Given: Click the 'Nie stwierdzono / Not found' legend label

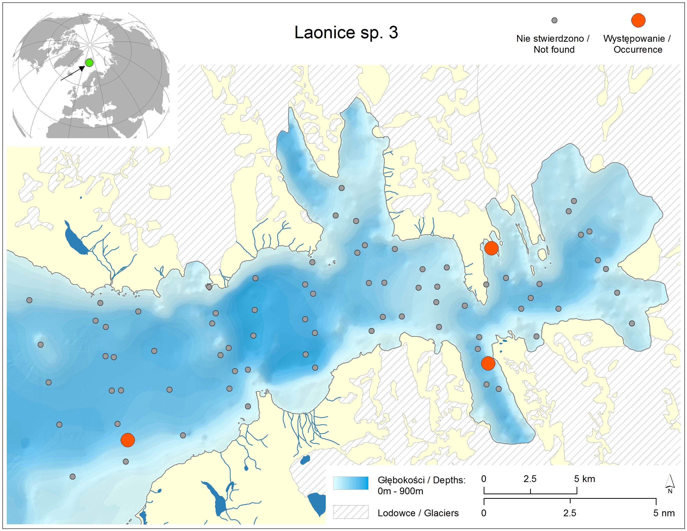Looking at the screenshot, I should [553, 44].
